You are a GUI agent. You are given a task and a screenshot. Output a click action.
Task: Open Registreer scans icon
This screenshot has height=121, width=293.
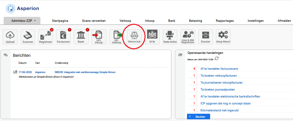tap(46, 37)
